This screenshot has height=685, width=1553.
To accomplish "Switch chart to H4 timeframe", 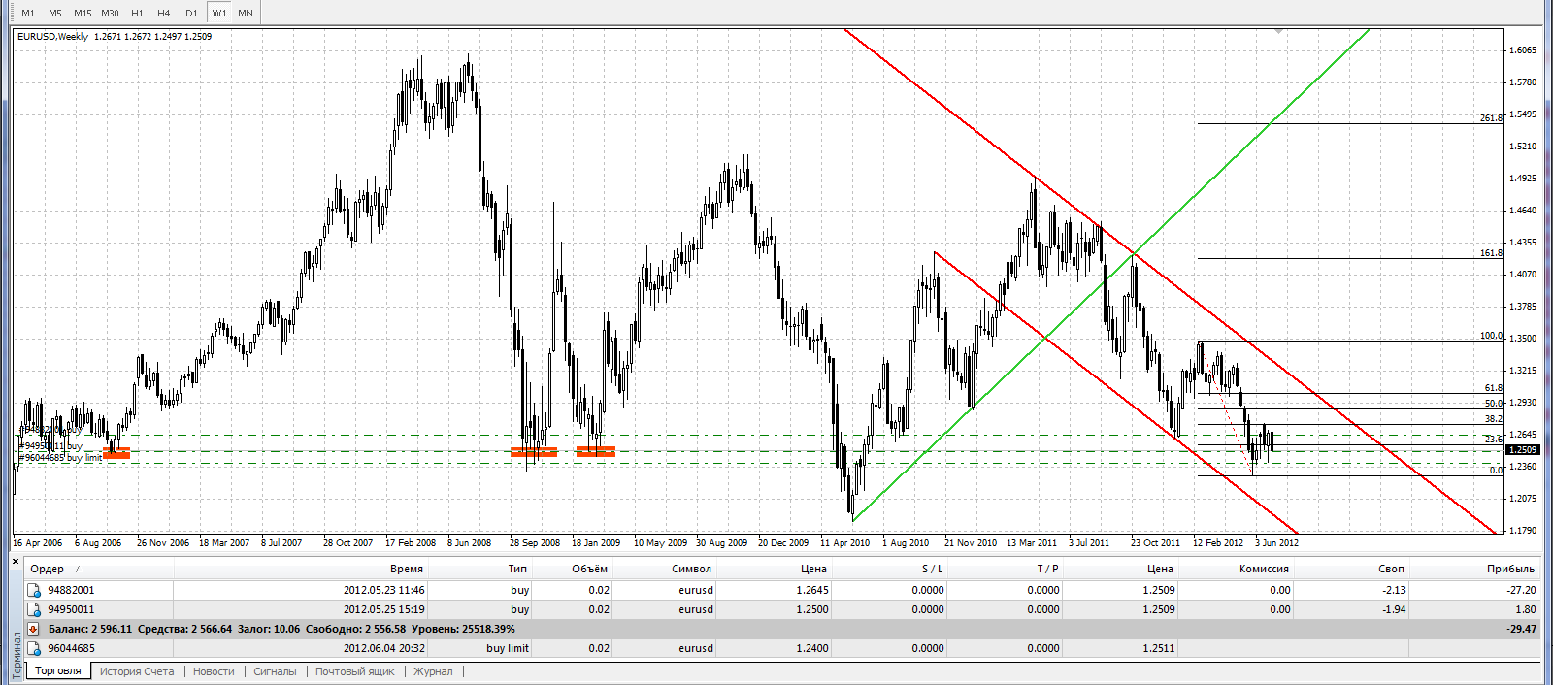I will 164,13.
